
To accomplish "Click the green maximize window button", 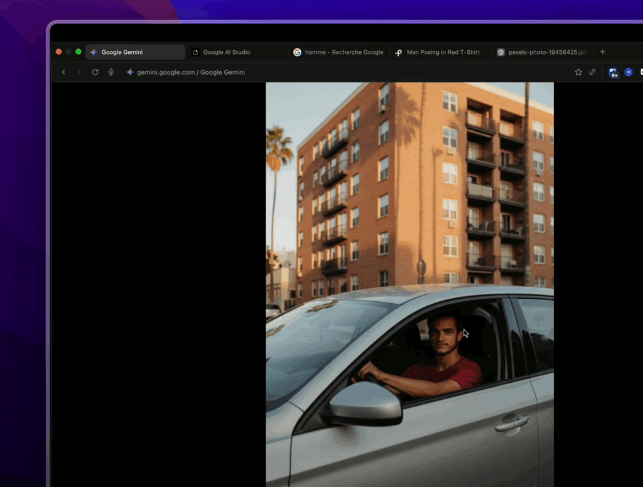I will 78,52.
